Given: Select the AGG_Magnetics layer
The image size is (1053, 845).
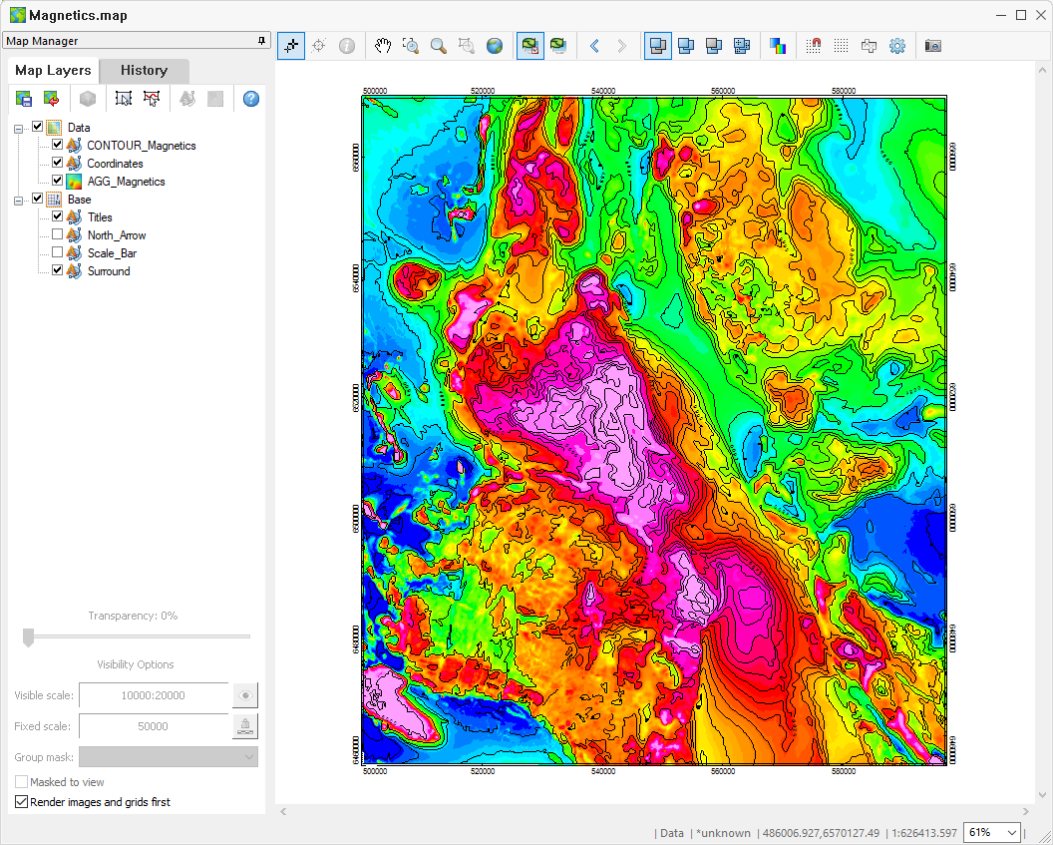Looking at the screenshot, I should point(126,182).
